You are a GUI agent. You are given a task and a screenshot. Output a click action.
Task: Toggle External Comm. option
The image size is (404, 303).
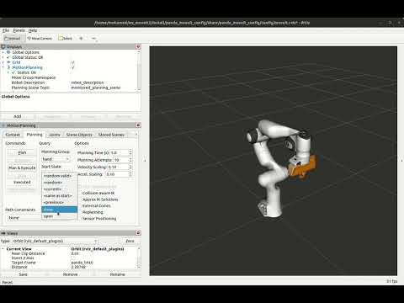pyautogui.click(x=96, y=205)
